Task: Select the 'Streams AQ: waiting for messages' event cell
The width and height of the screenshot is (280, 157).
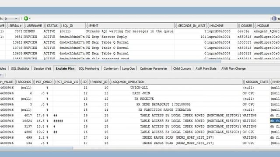Action: (x=130, y=31)
